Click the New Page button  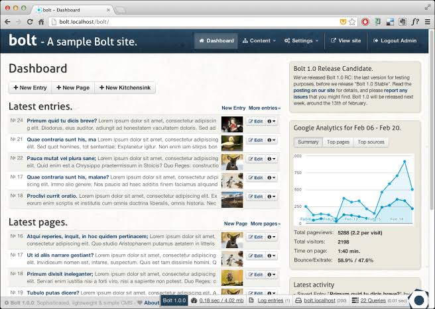73,88
